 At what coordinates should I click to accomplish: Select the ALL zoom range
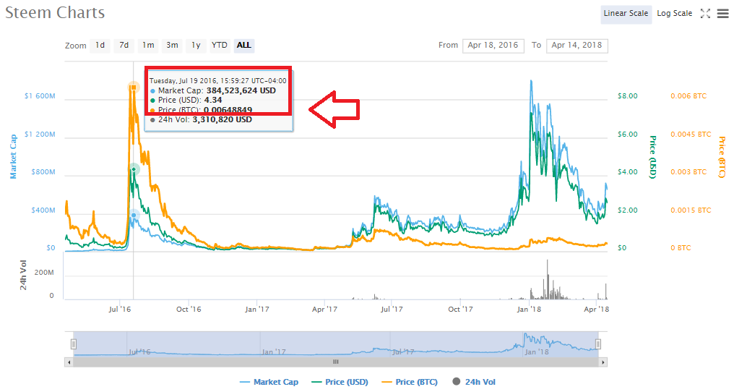point(244,46)
